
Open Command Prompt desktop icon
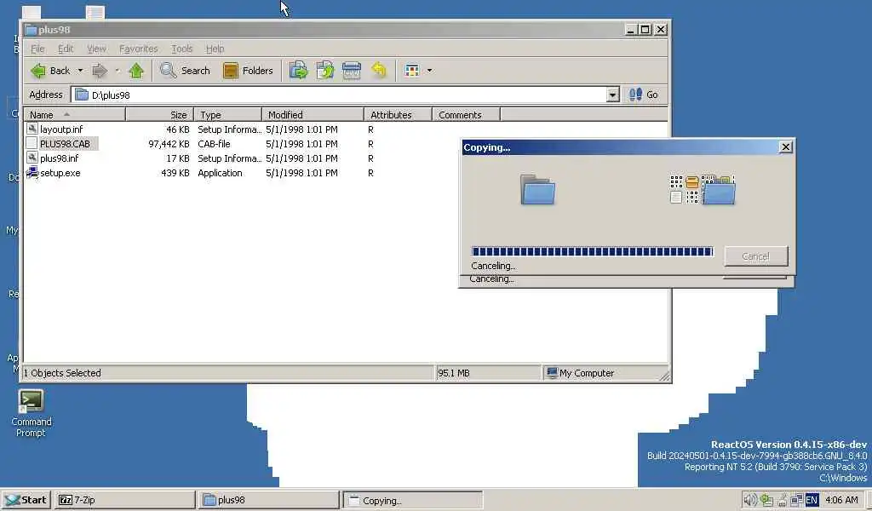[x=31, y=400]
